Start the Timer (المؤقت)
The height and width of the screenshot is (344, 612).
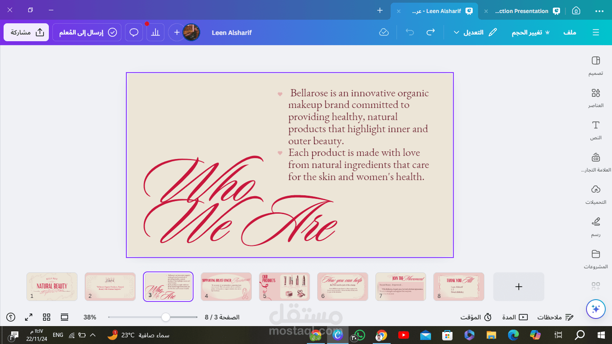click(x=476, y=317)
